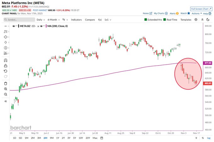Focus the Symbol search field
The width and height of the screenshot is (214, 142).
coord(19,19)
